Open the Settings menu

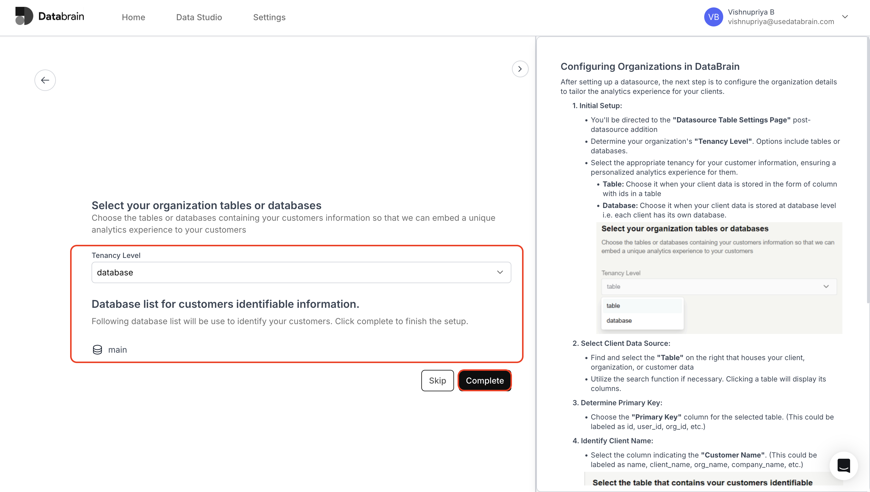point(269,17)
